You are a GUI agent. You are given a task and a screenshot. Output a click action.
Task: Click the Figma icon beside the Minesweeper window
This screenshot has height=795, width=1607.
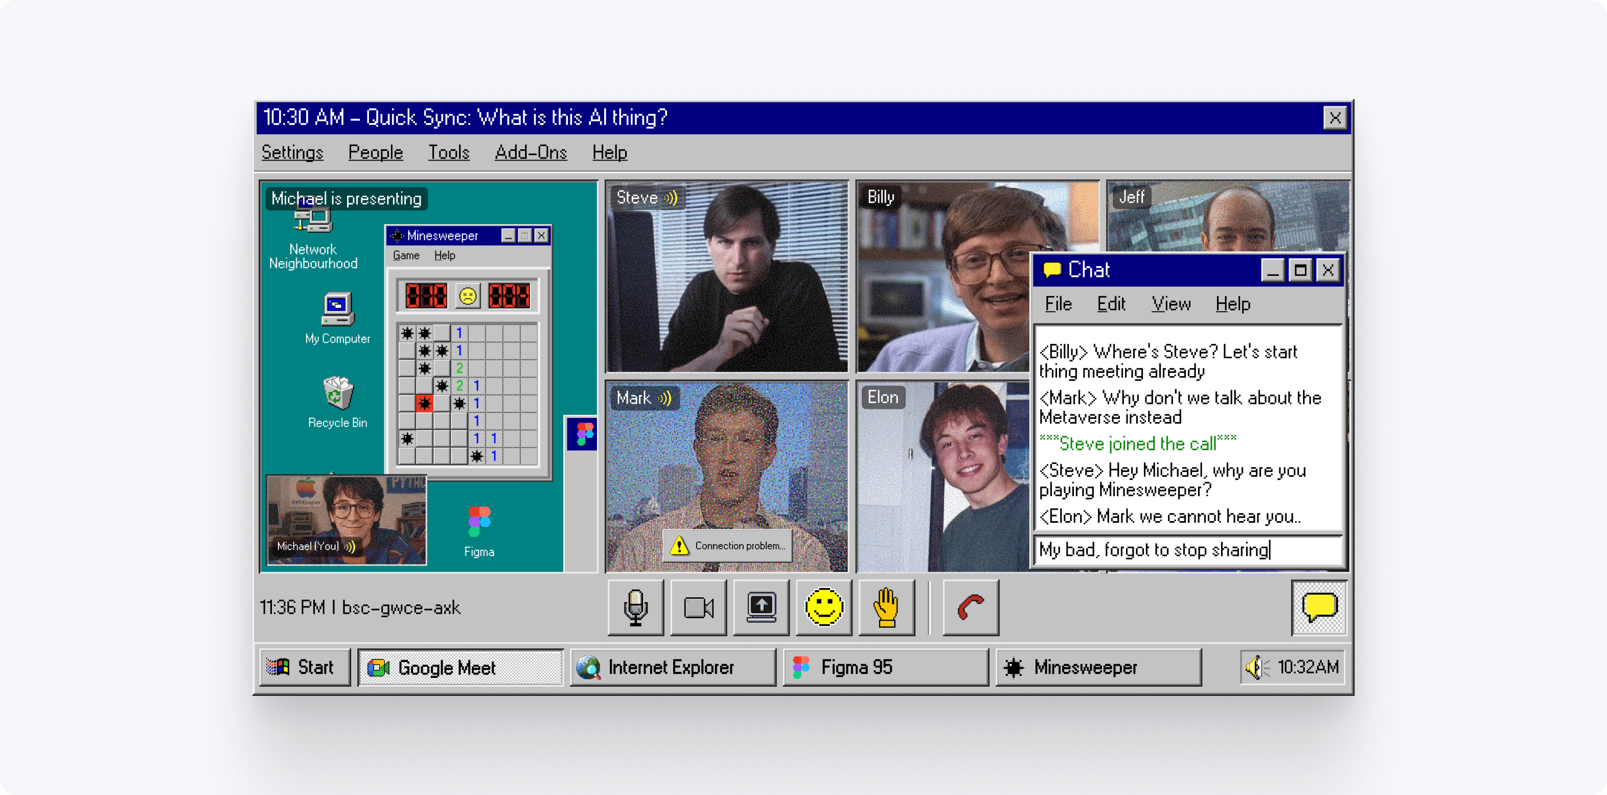pos(584,433)
